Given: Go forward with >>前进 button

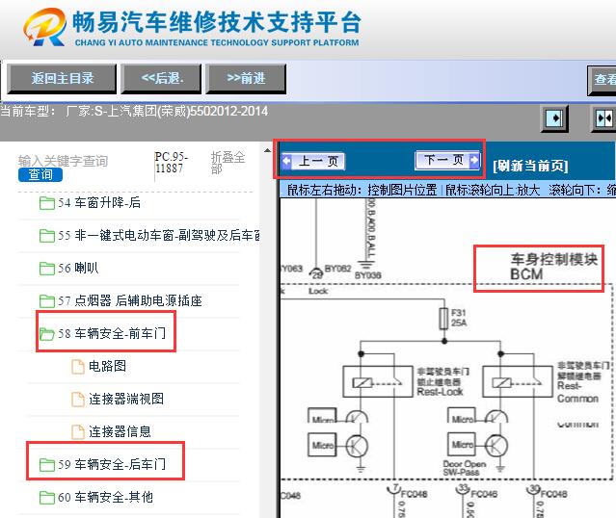Looking at the screenshot, I should coord(246,79).
